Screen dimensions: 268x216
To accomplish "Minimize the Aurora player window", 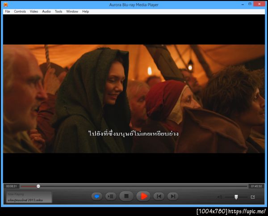I will pos(243,4).
